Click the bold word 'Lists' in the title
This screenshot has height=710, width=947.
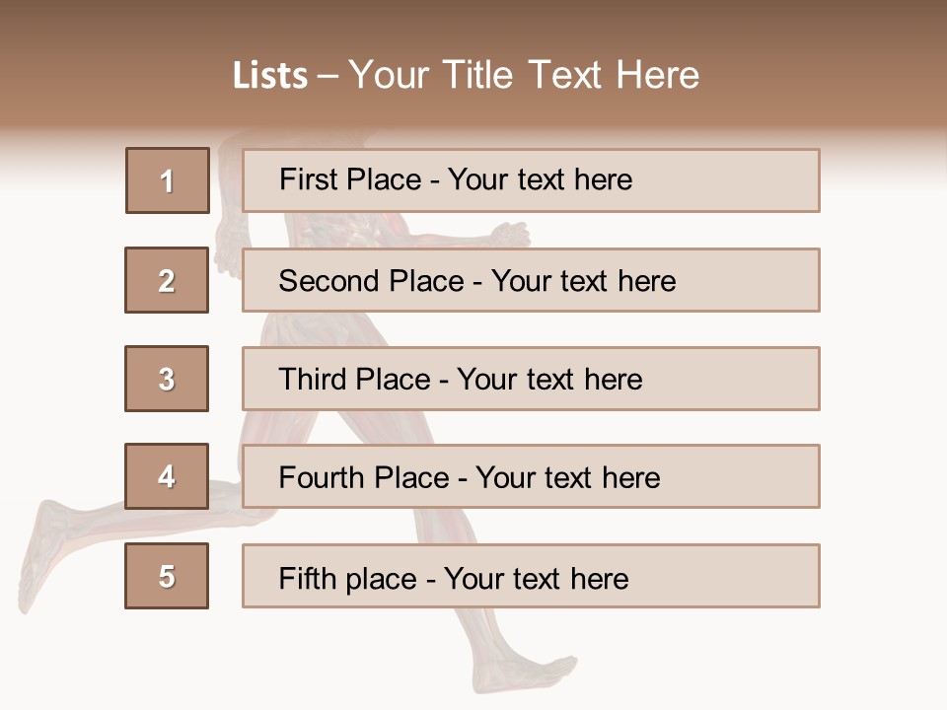pyautogui.click(x=269, y=75)
